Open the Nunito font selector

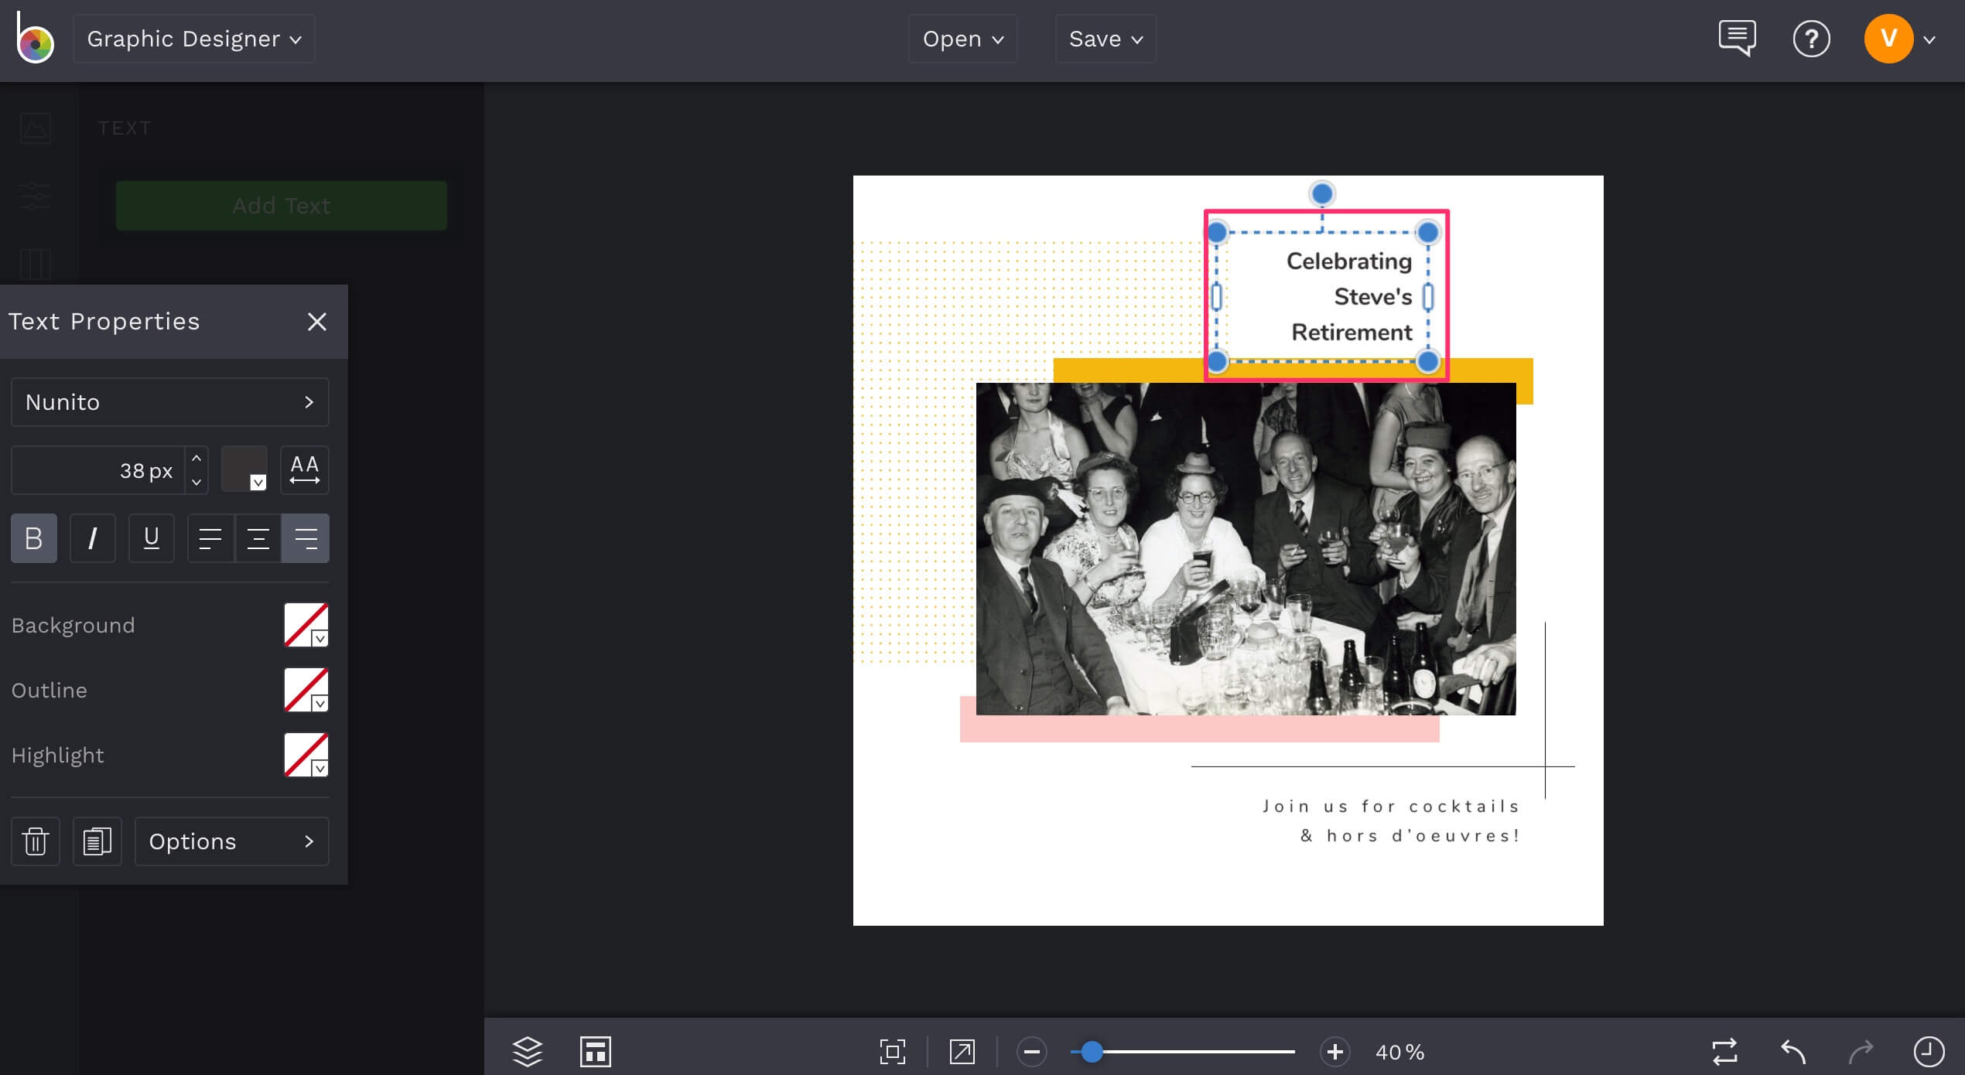tap(169, 402)
